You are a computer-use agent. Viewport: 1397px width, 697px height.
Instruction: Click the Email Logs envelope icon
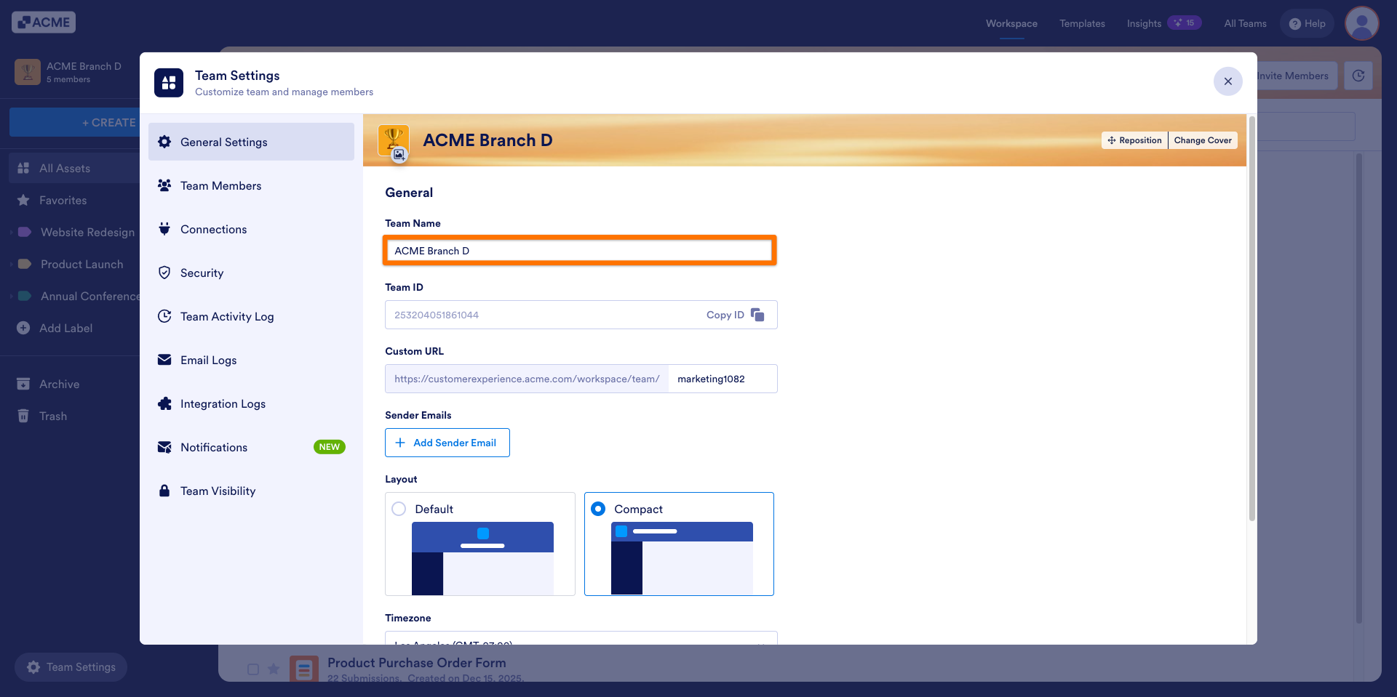(x=164, y=360)
